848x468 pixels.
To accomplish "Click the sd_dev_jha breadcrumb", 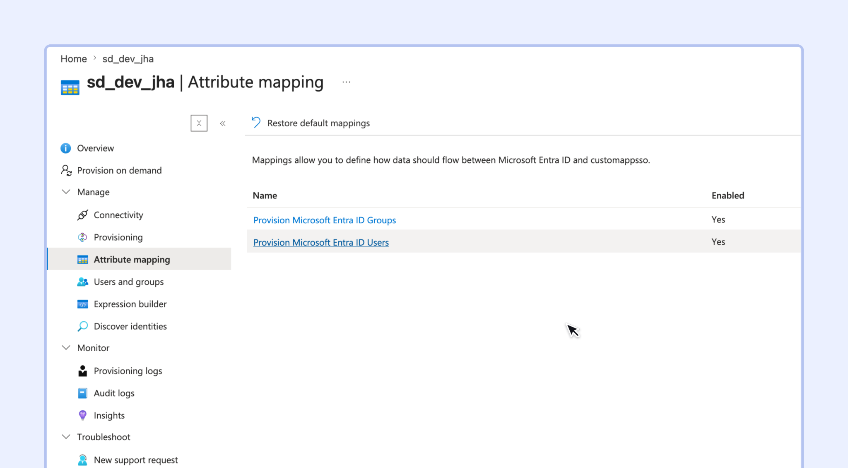I will (x=128, y=59).
